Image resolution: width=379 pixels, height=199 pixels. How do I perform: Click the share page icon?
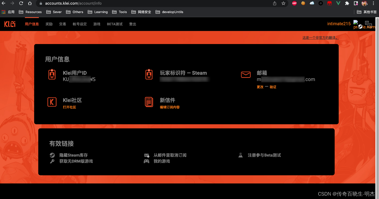274,3
